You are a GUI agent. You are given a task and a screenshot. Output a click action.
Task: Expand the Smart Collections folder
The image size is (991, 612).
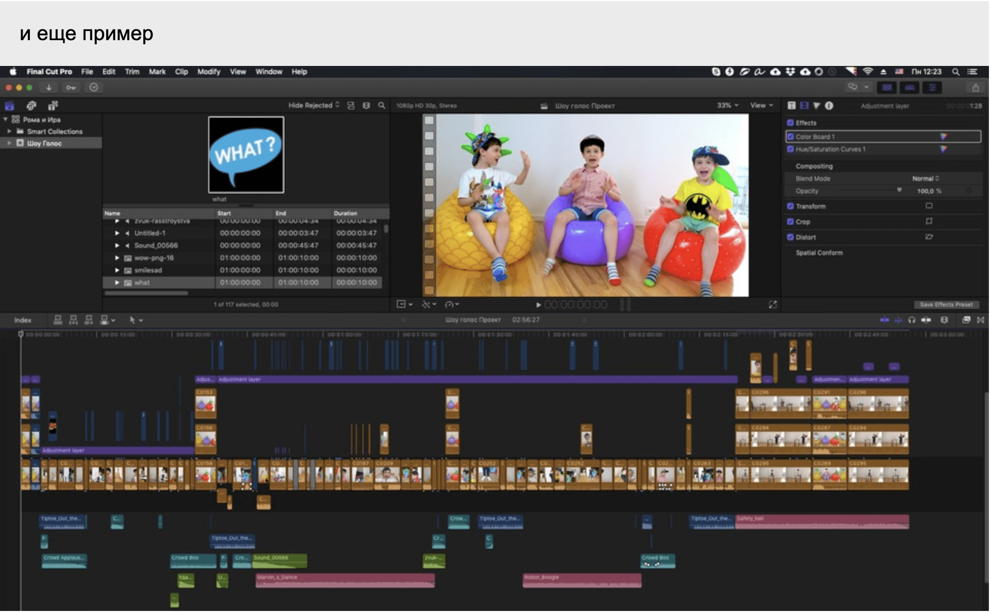click(x=9, y=131)
